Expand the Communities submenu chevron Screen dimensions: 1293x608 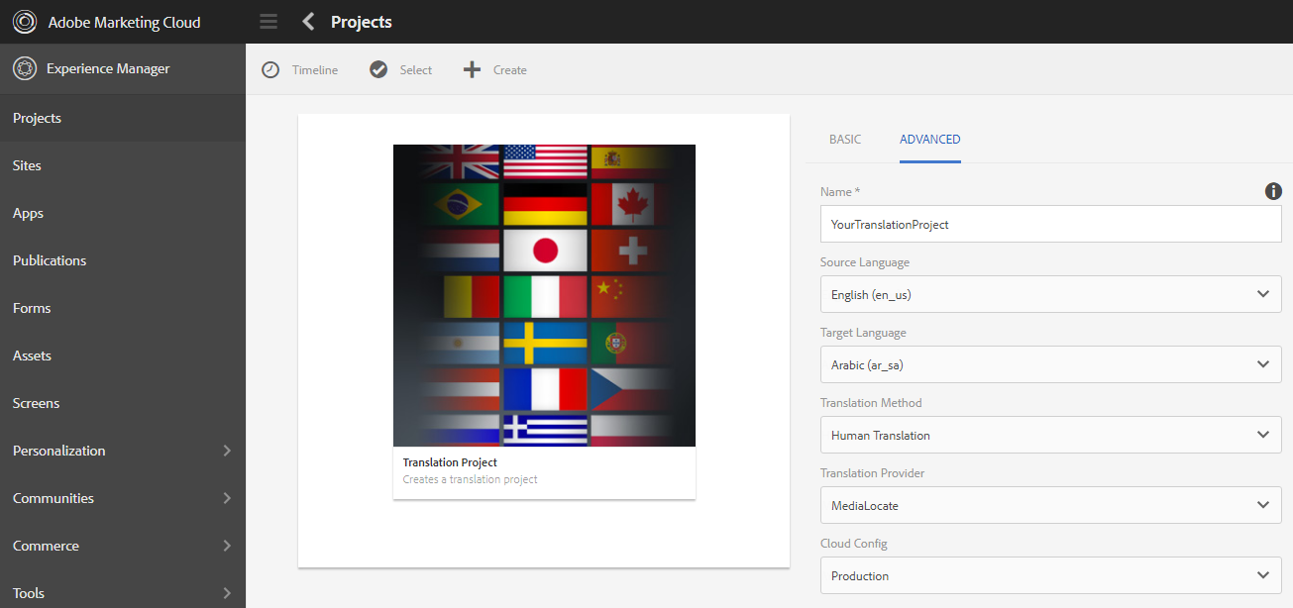pyautogui.click(x=227, y=498)
